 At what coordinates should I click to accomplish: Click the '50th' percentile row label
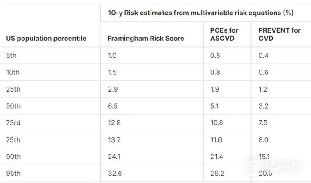(x=14, y=106)
